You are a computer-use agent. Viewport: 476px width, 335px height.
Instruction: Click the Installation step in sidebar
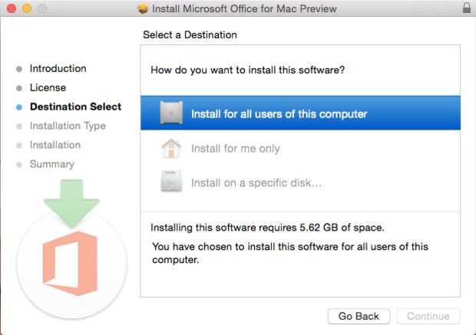pyautogui.click(x=55, y=145)
